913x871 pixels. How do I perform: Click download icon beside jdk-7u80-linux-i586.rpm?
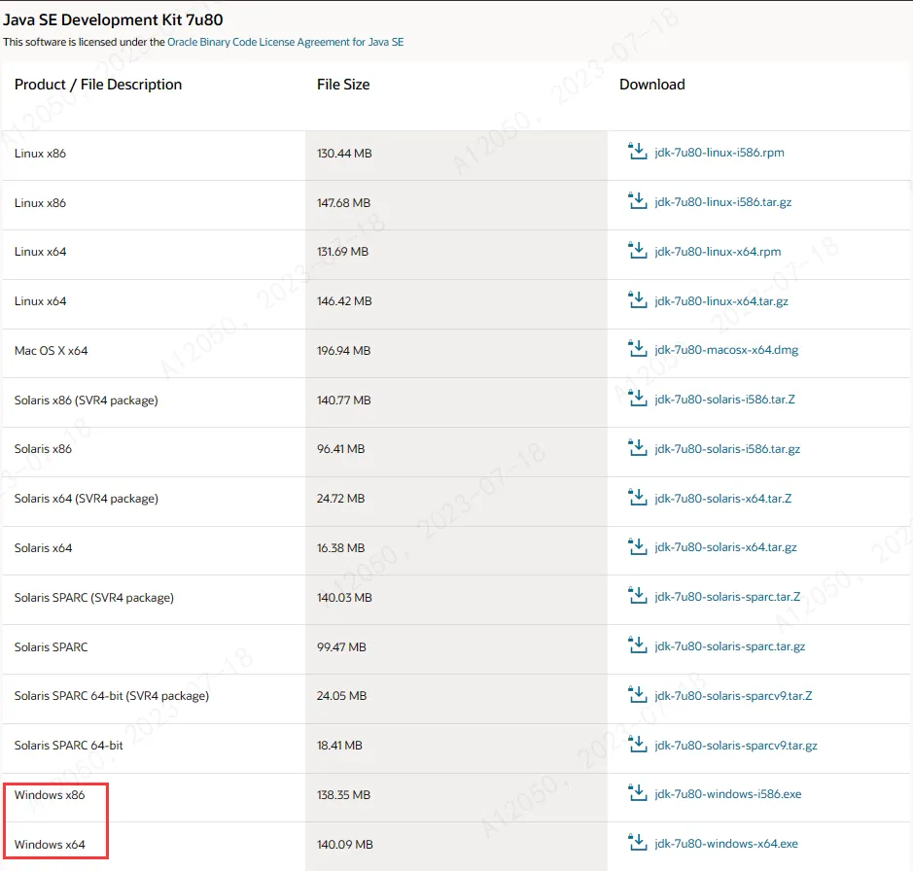point(638,152)
